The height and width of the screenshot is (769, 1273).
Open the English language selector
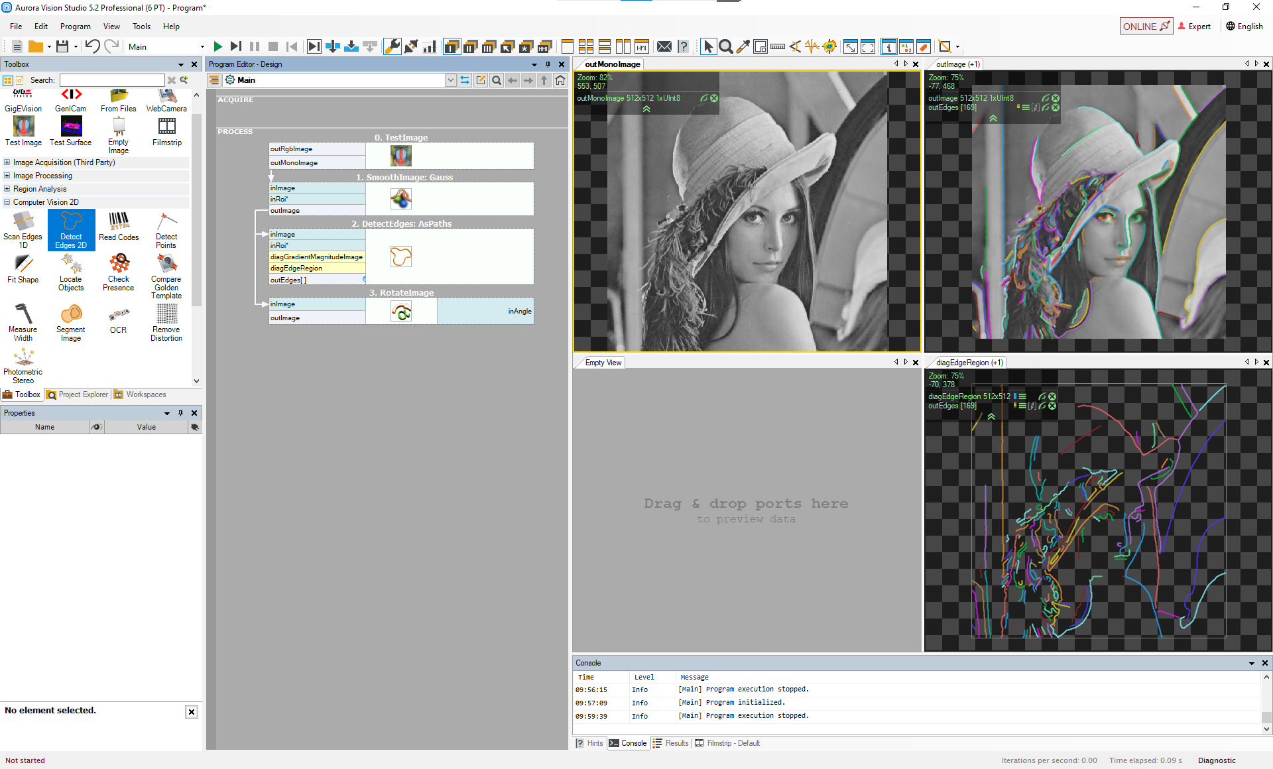[1244, 27]
